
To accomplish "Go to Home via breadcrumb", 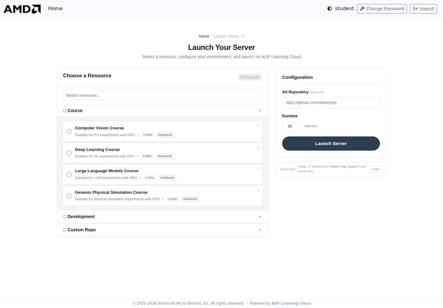I will point(204,36).
